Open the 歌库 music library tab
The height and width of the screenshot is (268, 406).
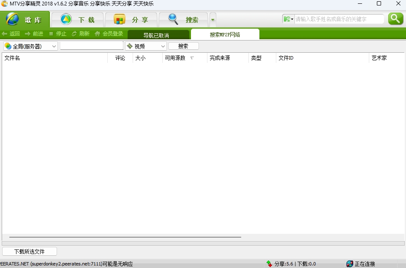(25, 19)
